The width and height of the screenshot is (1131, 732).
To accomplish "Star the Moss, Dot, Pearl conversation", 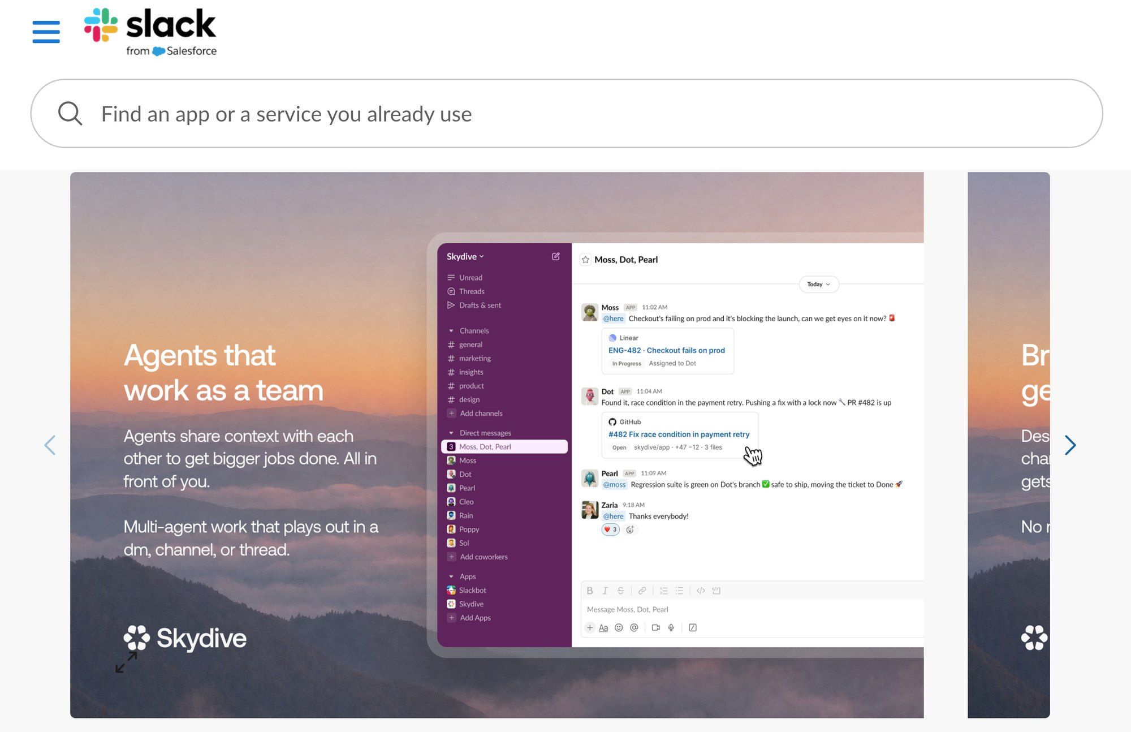I will (586, 260).
